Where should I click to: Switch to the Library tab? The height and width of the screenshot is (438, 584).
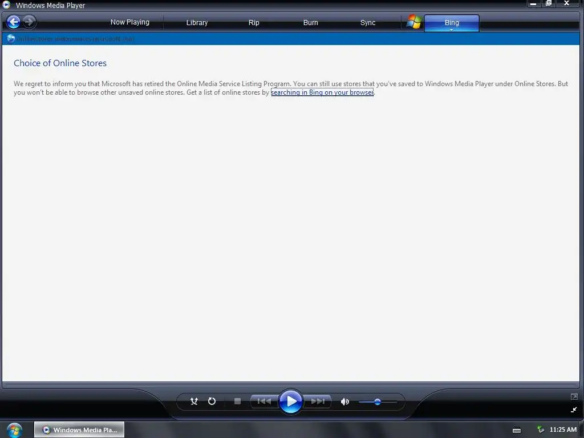click(x=197, y=23)
